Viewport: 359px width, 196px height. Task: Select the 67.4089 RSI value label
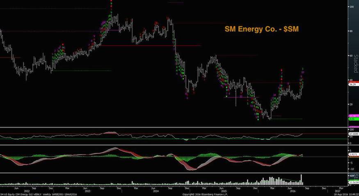[x=353, y=134]
